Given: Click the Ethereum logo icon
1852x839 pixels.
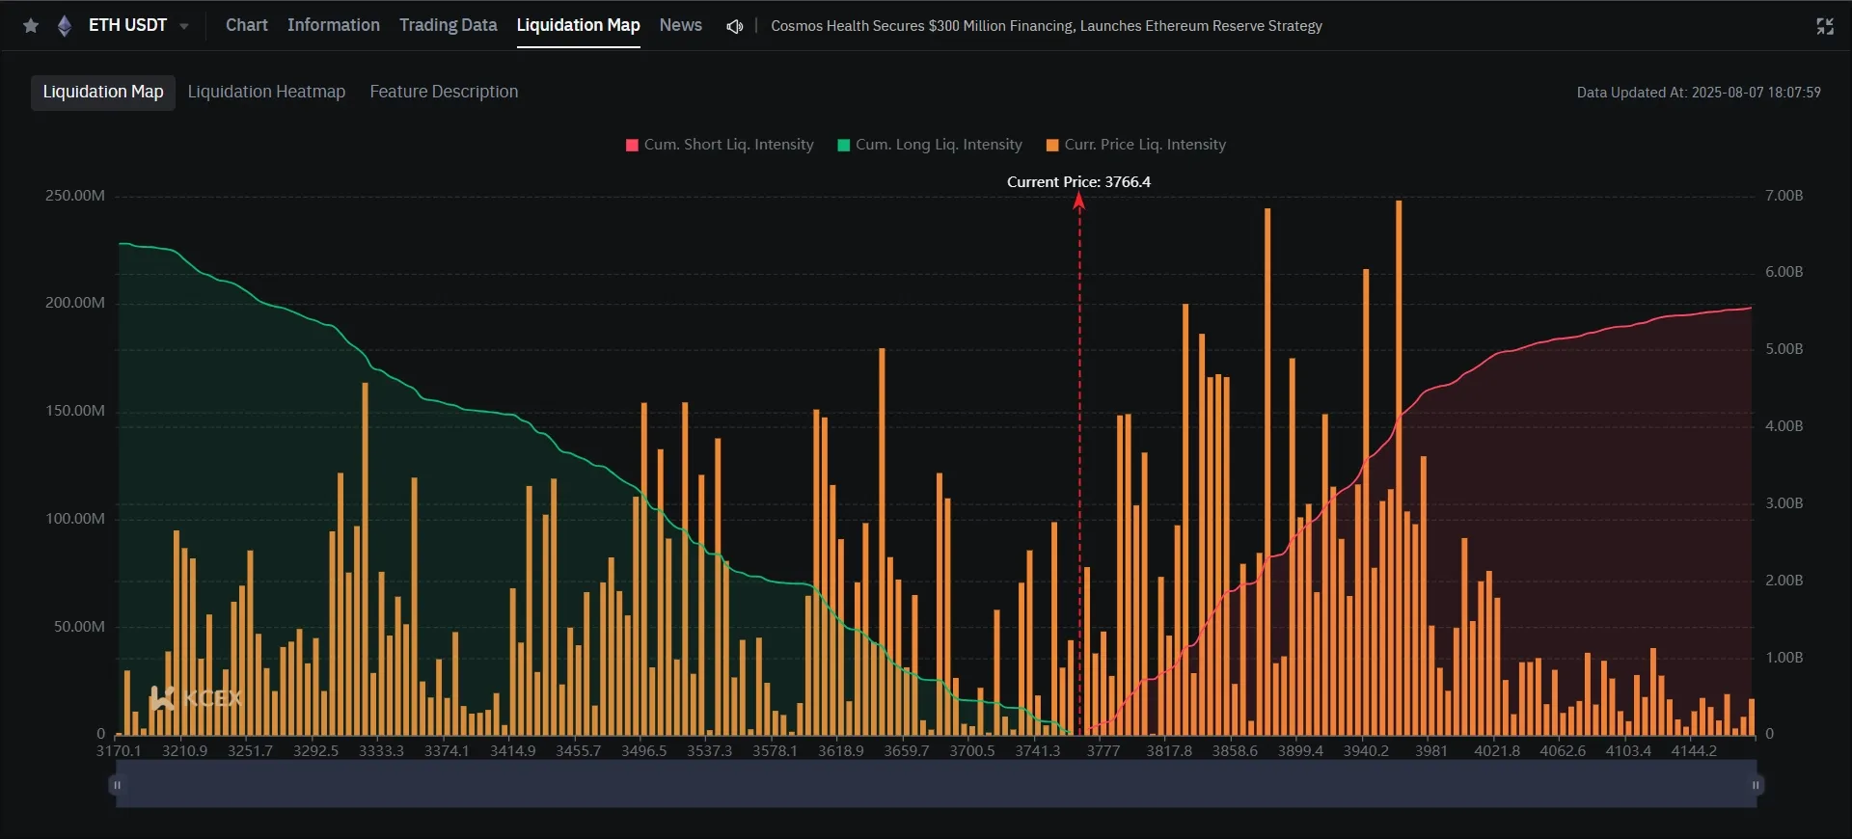Looking at the screenshot, I should click(x=65, y=26).
